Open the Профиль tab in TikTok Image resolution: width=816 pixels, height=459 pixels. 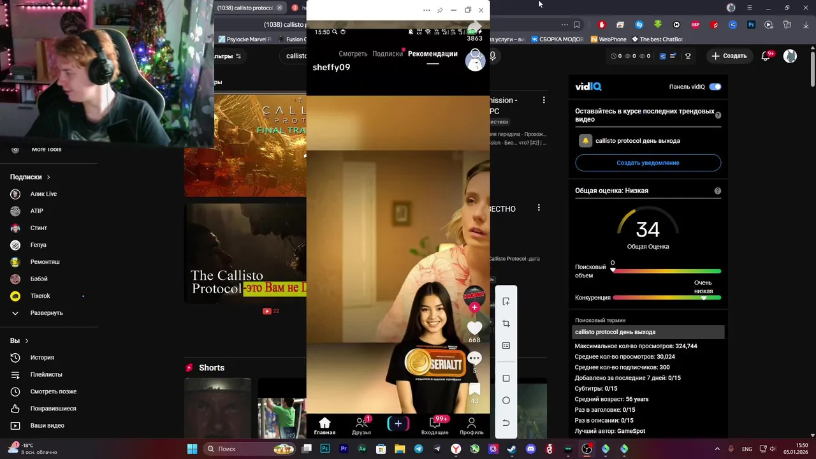click(472, 426)
